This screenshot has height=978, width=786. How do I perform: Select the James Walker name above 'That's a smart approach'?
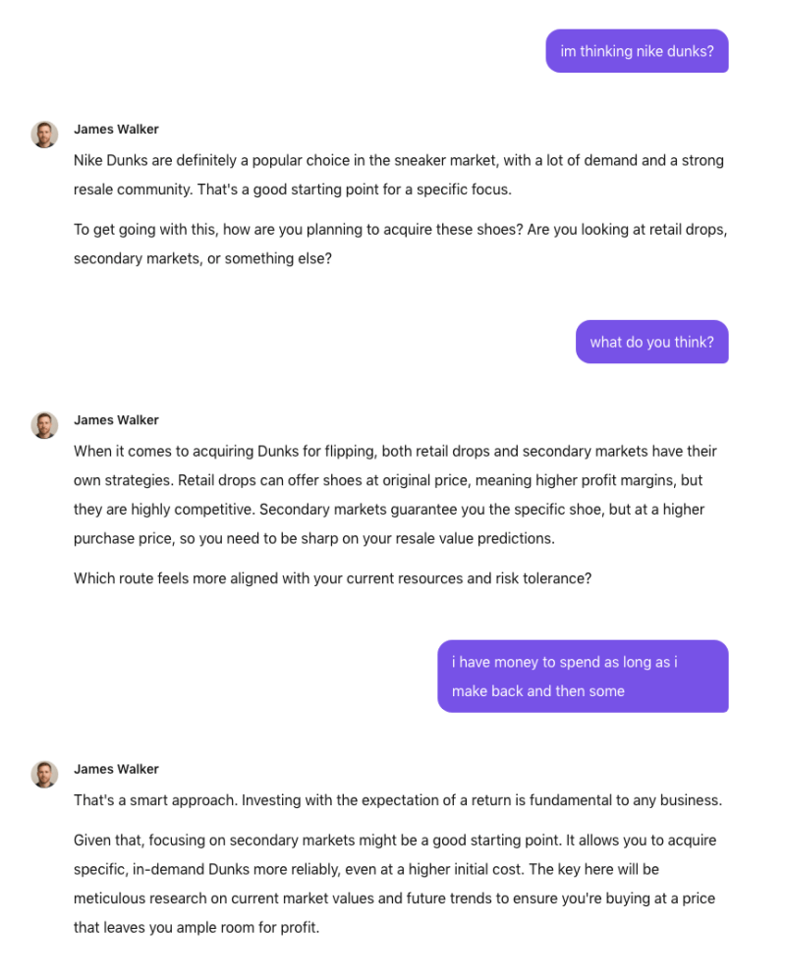click(116, 770)
